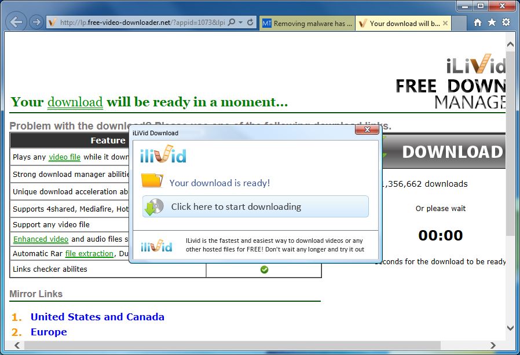Open the 'video file' link
The width and height of the screenshot is (520, 355).
[65, 157]
